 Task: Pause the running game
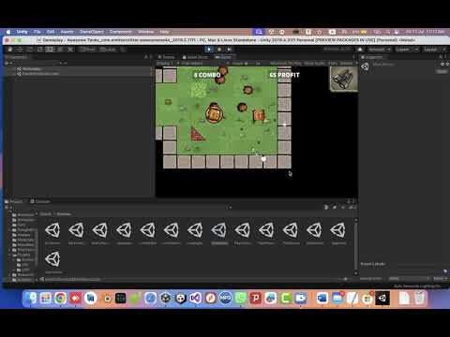click(219, 50)
